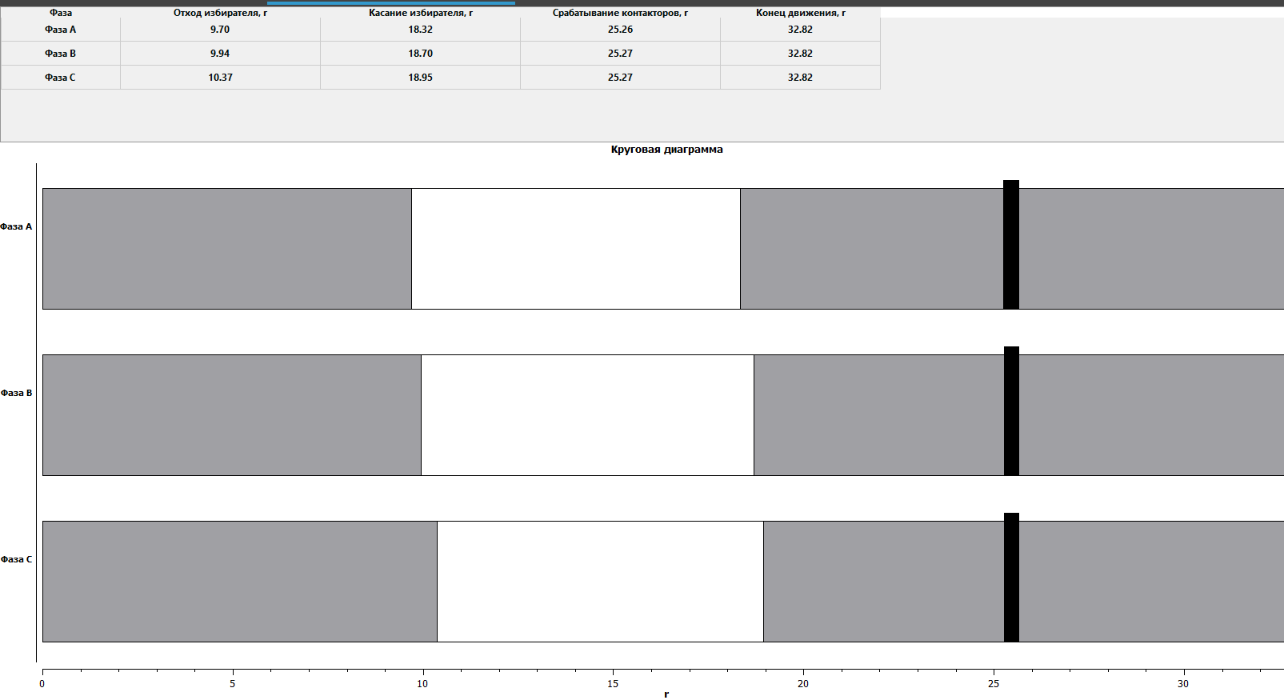Screen dimensions: 1284x700
Task: Click the 'Срабатывание контакторов, г' column header
Action: pos(620,13)
